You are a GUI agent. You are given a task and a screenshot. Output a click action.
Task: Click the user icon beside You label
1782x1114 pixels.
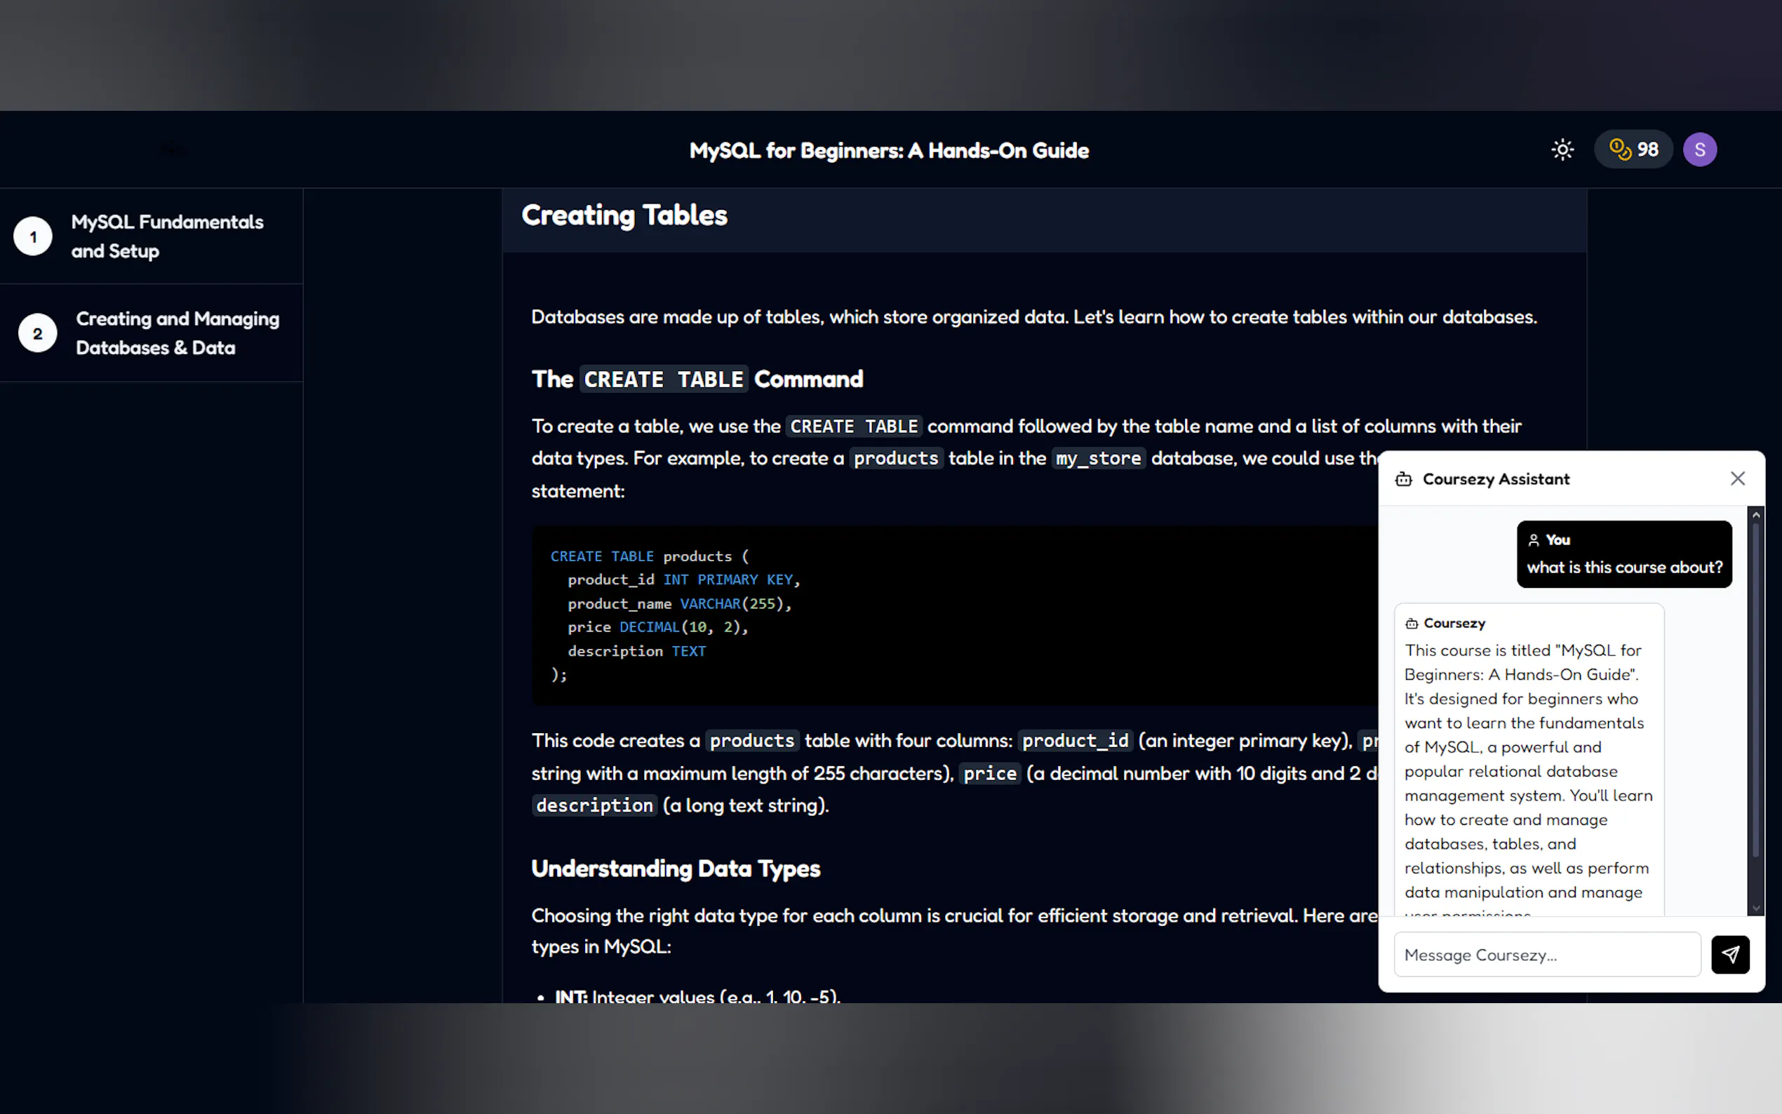[1534, 540]
